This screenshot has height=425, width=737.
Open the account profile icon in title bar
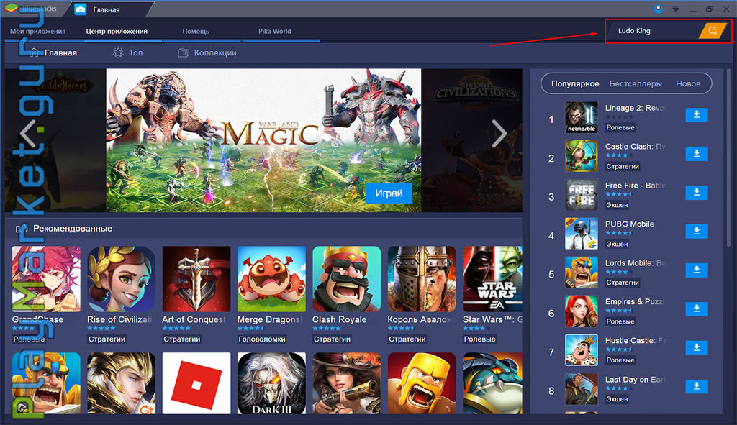click(658, 9)
